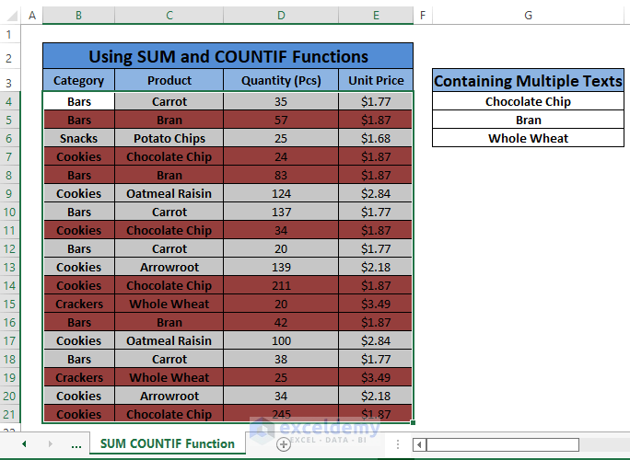Click quantity cell showing 137

281,212
